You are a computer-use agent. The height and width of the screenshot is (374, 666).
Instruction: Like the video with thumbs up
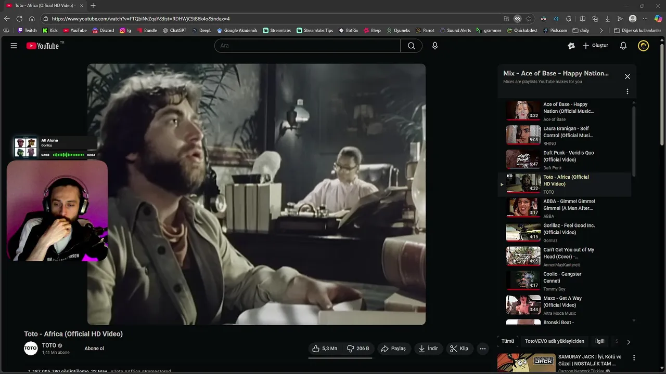point(324,349)
